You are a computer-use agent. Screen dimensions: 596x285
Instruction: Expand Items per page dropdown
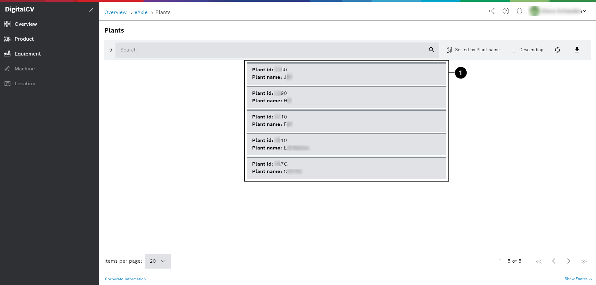(158, 261)
